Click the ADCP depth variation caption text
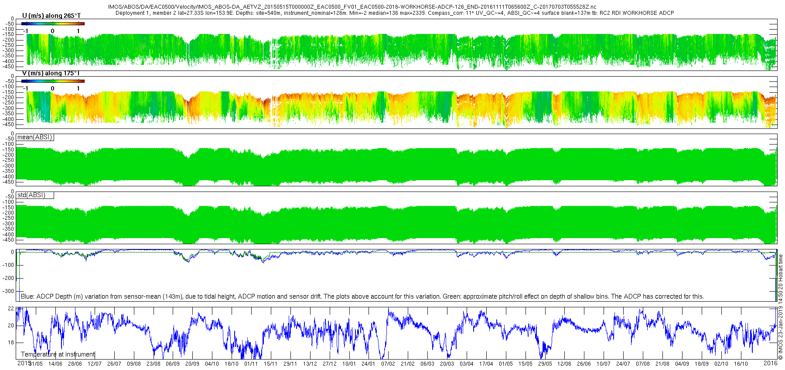Image resolution: width=785 pixels, height=370 pixels. pyautogui.click(x=362, y=296)
